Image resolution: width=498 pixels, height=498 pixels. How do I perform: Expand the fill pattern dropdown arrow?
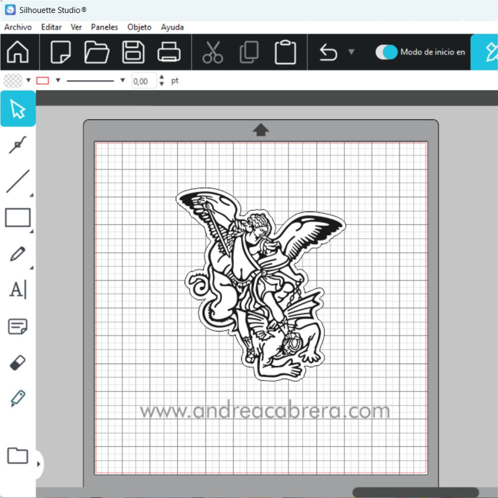point(28,80)
